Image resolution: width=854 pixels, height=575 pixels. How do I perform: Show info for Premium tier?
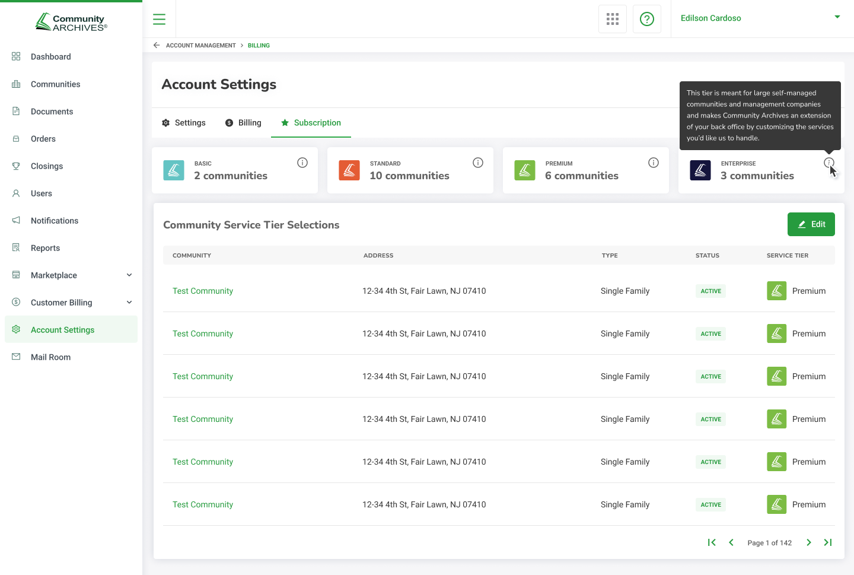(654, 163)
